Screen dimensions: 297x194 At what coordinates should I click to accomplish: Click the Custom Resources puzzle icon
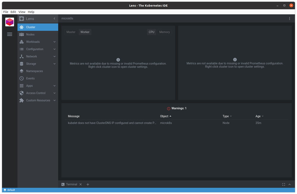22,100
